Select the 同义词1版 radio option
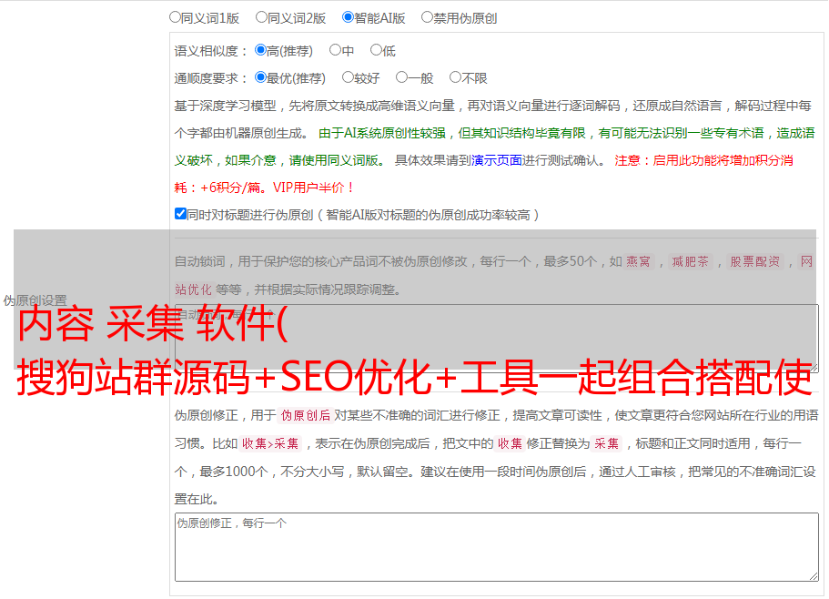Viewport: 829px width, 599px height. [176, 17]
